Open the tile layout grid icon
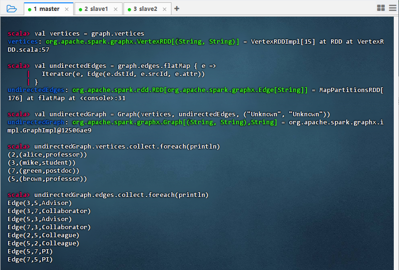 [381, 8]
